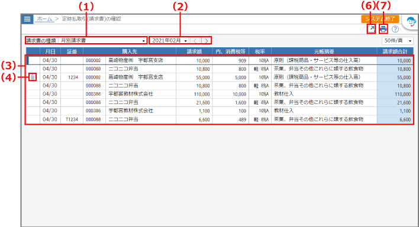Viewport: 419px width, 227px height.
Task: Go to previous month arrow
Action: [195, 41]
